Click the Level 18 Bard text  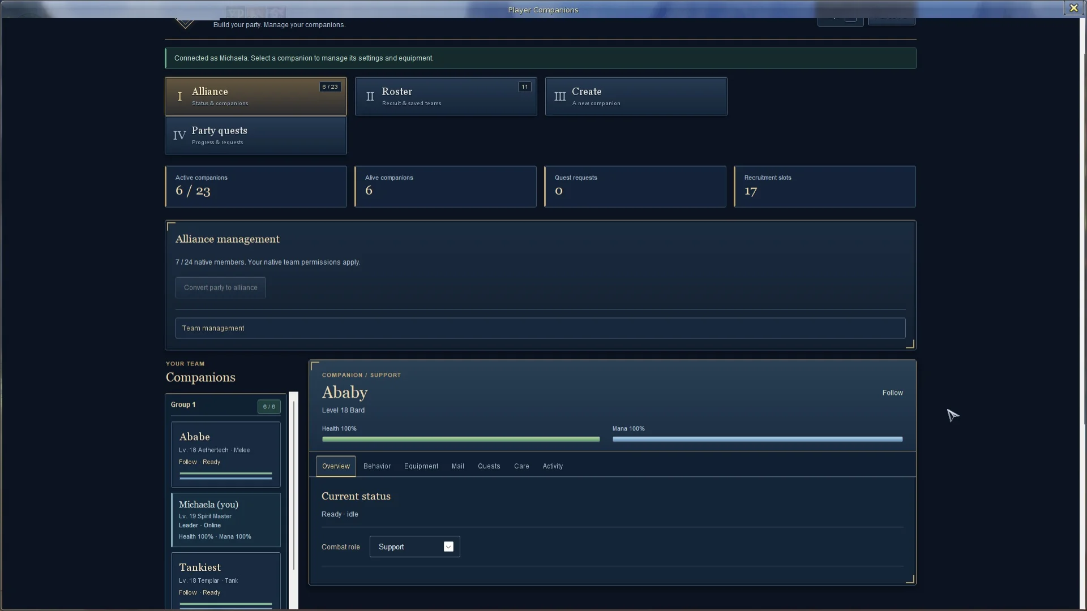tap(343, 410)
